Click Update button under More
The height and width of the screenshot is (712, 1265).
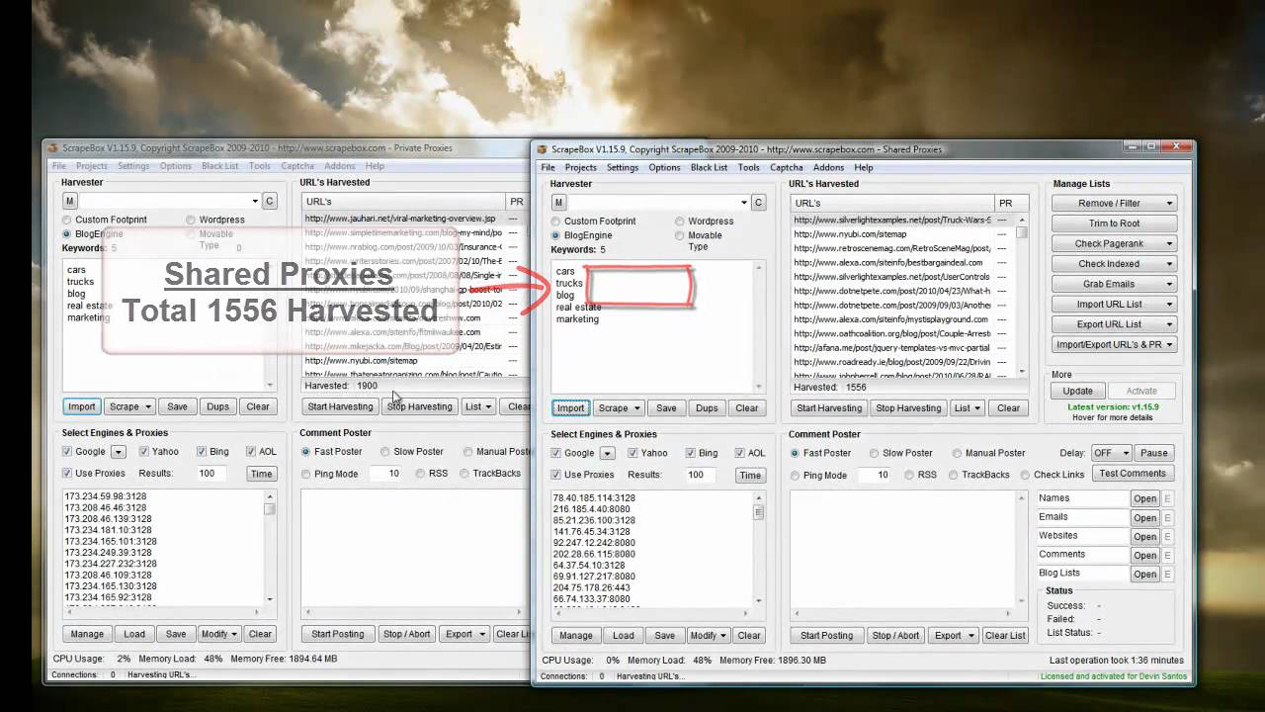(1077, 391)
